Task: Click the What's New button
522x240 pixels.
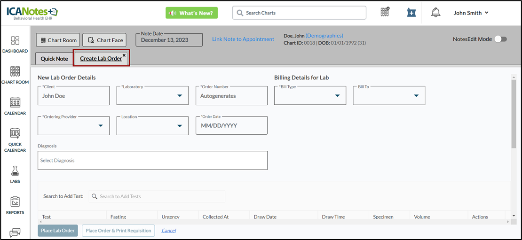Action: 191,13
